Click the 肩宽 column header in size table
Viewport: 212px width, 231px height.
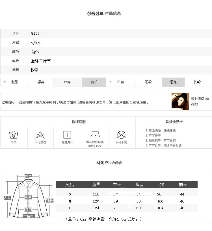pos(139,184)
